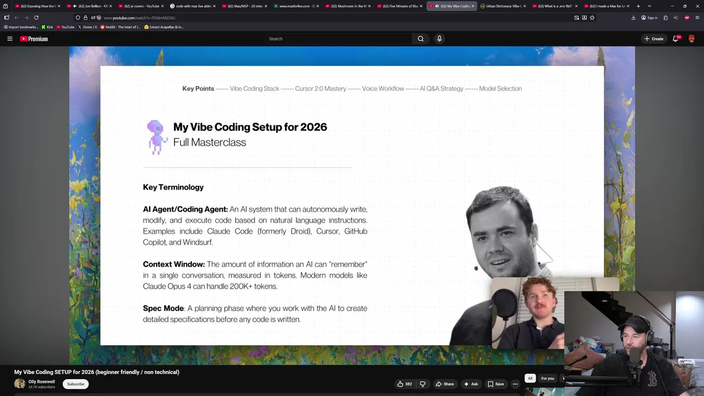The width and height of the screenshot is (704, 396).
Task: Open the YouTube guide hamburger menu
Action: (9, 38)
